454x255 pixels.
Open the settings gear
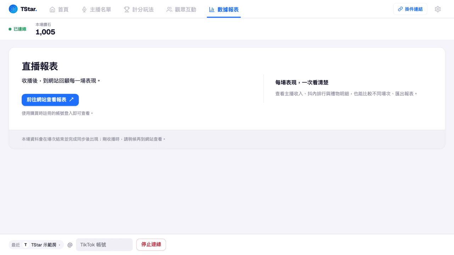(438, 9)
